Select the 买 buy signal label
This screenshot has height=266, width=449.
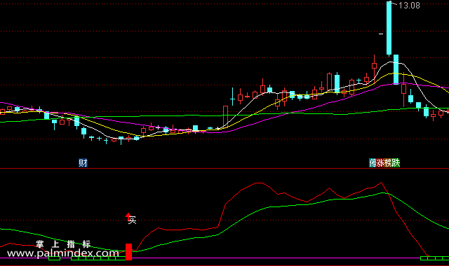pos(133,220)
